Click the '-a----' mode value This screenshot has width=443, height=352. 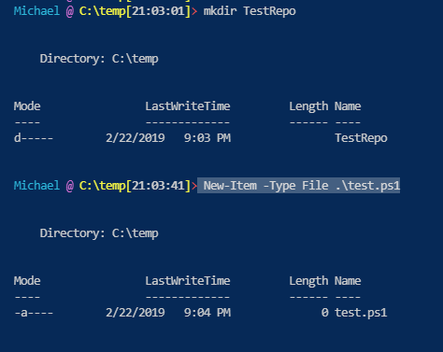click(x=34, y=313)
